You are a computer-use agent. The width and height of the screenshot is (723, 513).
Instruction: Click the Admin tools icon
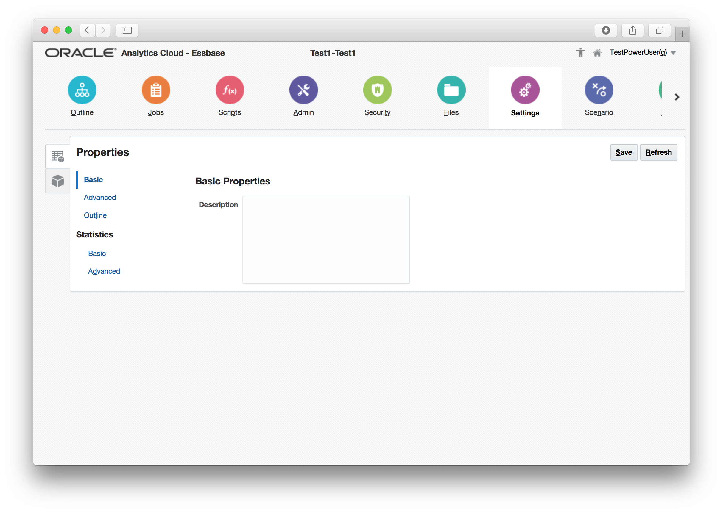pos(303,90)
